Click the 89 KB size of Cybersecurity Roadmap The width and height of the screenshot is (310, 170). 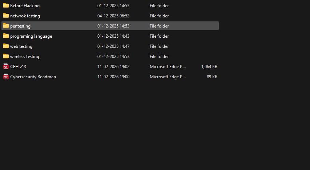pos(212,77)
